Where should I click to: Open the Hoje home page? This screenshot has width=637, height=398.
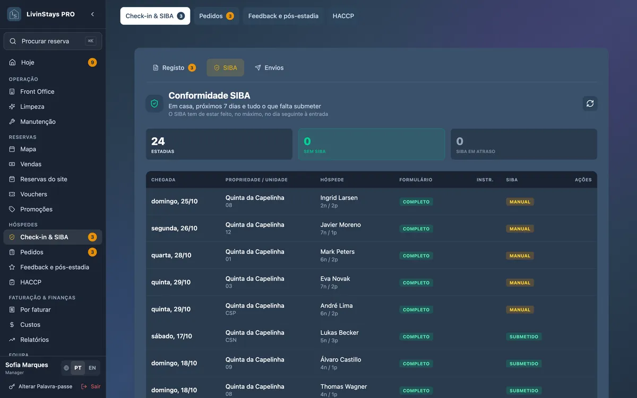53,63
